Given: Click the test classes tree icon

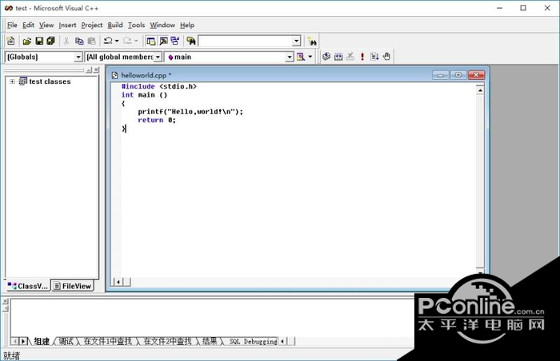Looking at the screenshot, I should (x=23, y=81).
